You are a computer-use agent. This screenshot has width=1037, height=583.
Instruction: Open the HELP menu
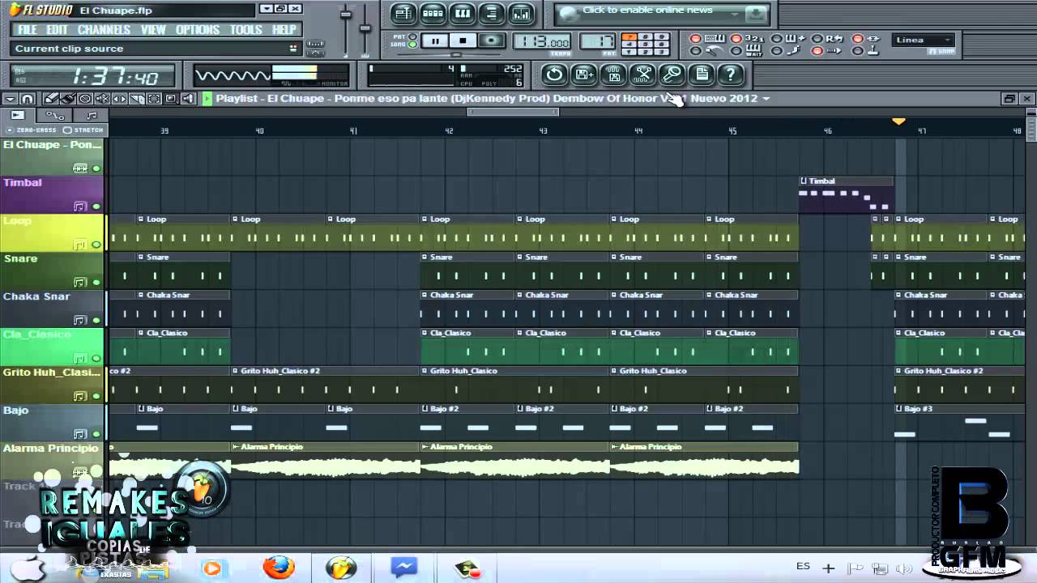point(284,30)
